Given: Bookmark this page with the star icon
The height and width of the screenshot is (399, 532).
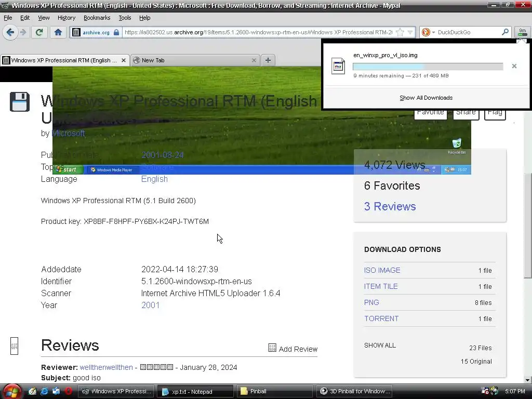Looking at the screenshot, I should click(x=400, y=32).
